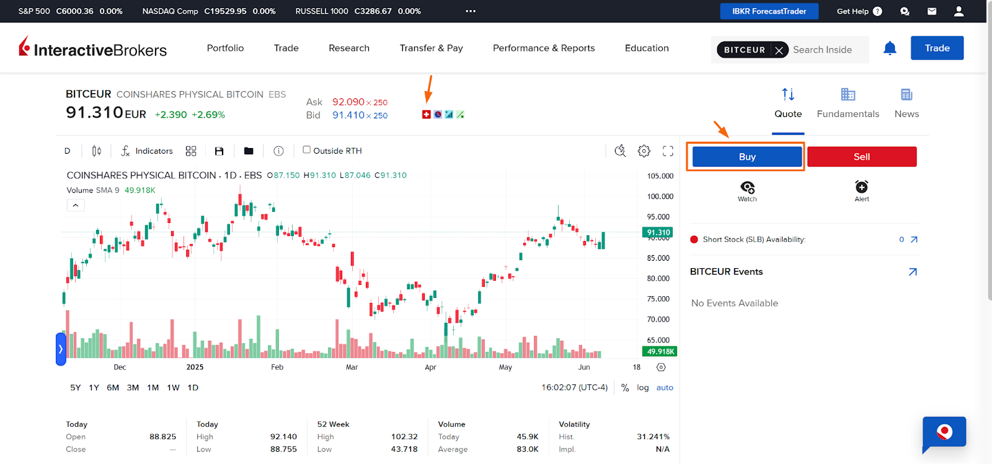
Task: Collapse the chart legend caret
Action: click(76, 205)
